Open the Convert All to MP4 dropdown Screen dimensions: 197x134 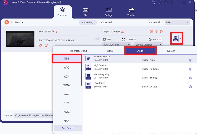(177, 22)
